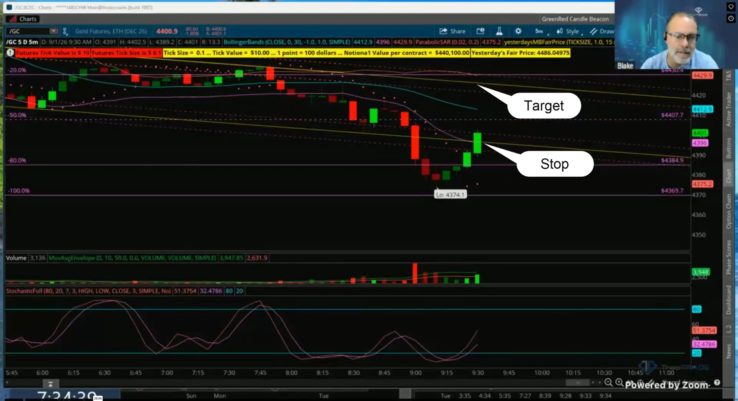The height and width of the screenshot is (401, 738).
Task: Open the Draw tools menu
Action: click(x=602, y=31)
